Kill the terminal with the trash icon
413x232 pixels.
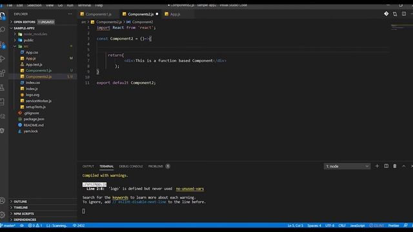click(395, 166)
